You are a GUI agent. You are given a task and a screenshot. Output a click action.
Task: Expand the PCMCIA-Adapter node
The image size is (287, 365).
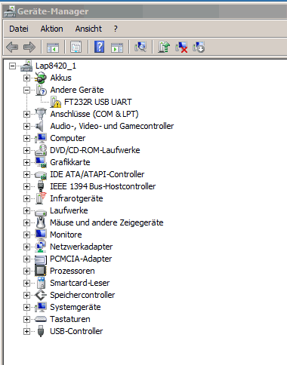tap(26, 259)
